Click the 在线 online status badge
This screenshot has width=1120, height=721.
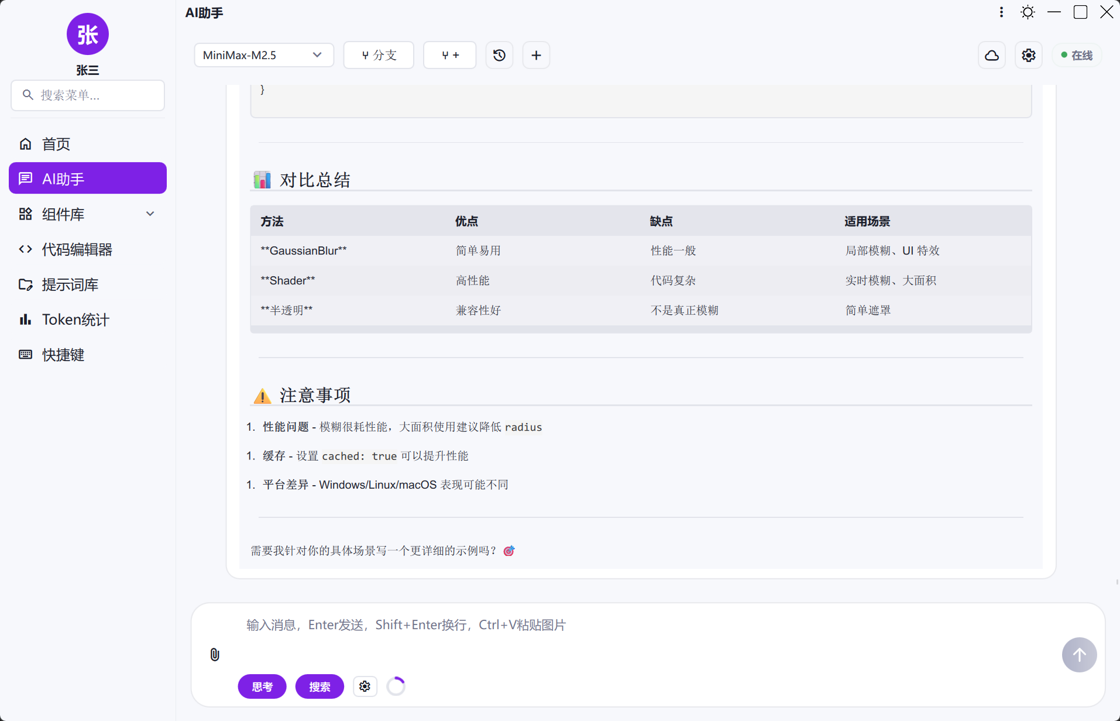(1077, 55)
